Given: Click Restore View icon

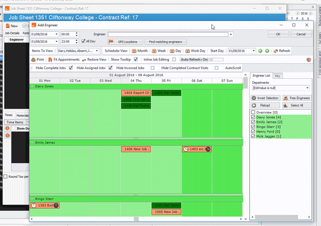Looking at the screenshot, I should point(84,60).
